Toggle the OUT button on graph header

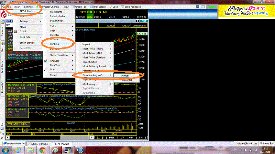coord(144,21)
